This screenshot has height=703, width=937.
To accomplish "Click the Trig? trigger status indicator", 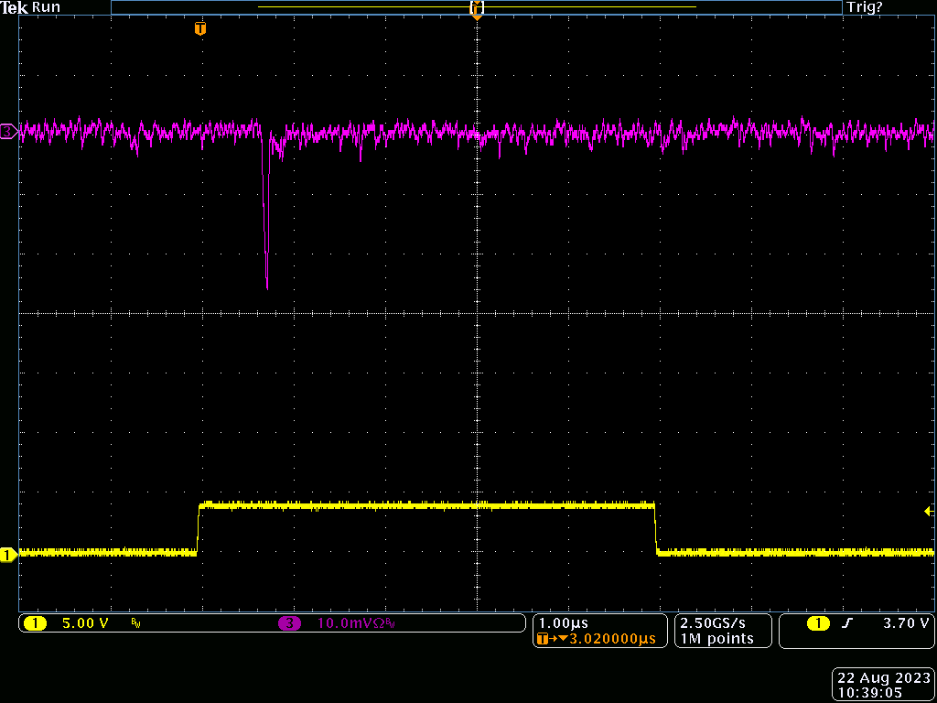I will (x=865, y=7).
